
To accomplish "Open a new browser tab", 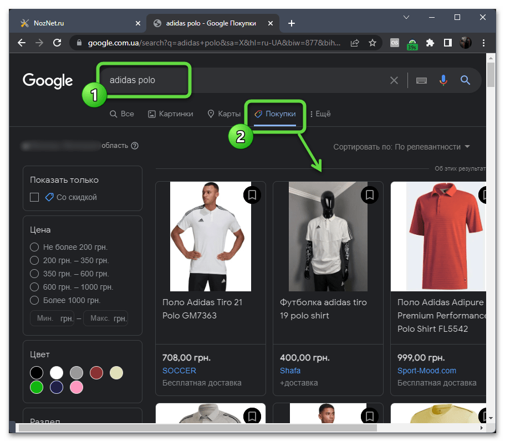I will (292, 23).
